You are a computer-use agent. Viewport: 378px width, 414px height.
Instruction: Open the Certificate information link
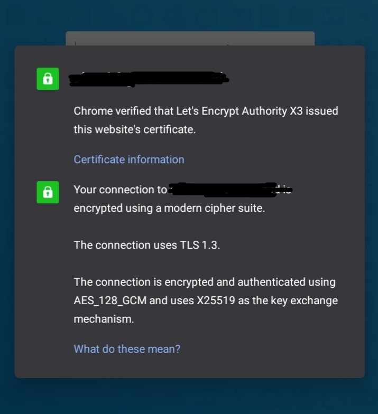(129, 159)
